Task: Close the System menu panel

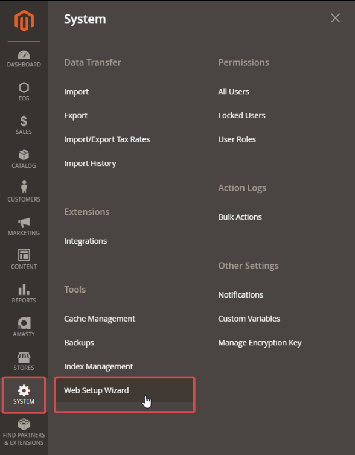Action: point(335,18)
